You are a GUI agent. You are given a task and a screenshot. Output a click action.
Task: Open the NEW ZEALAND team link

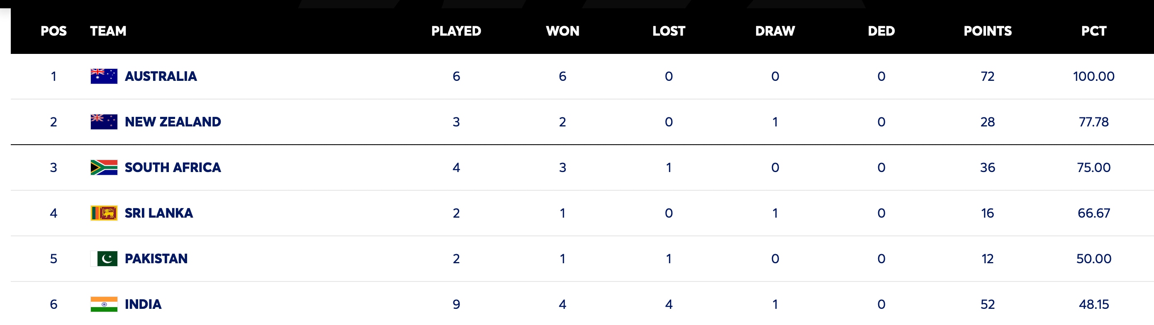[173, 122]
